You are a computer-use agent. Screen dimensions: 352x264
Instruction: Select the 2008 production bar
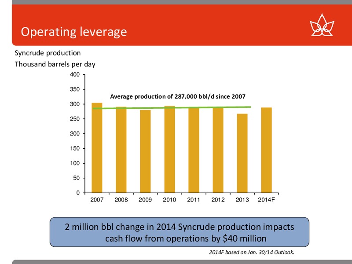(x=121, y=150)
